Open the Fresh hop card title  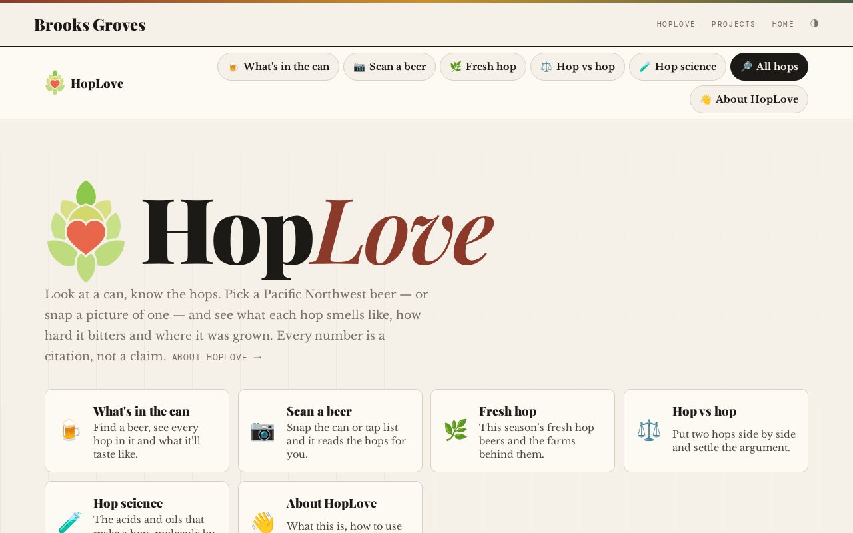tap(508, 411)
